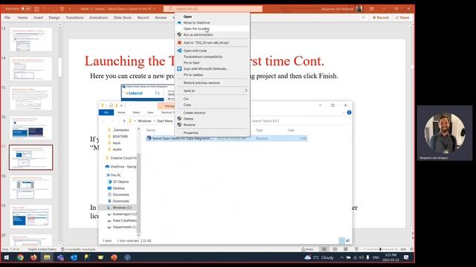
Task: Select slide 19 thumbnail
Action: click(x=30, y=217)
